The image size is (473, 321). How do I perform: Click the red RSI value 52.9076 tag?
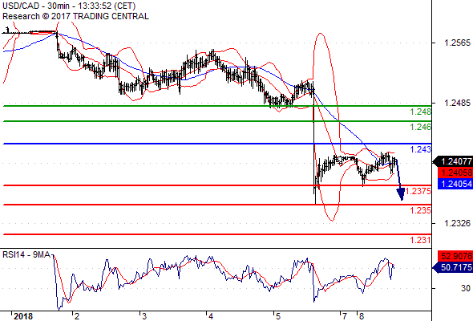coord(455,256)
